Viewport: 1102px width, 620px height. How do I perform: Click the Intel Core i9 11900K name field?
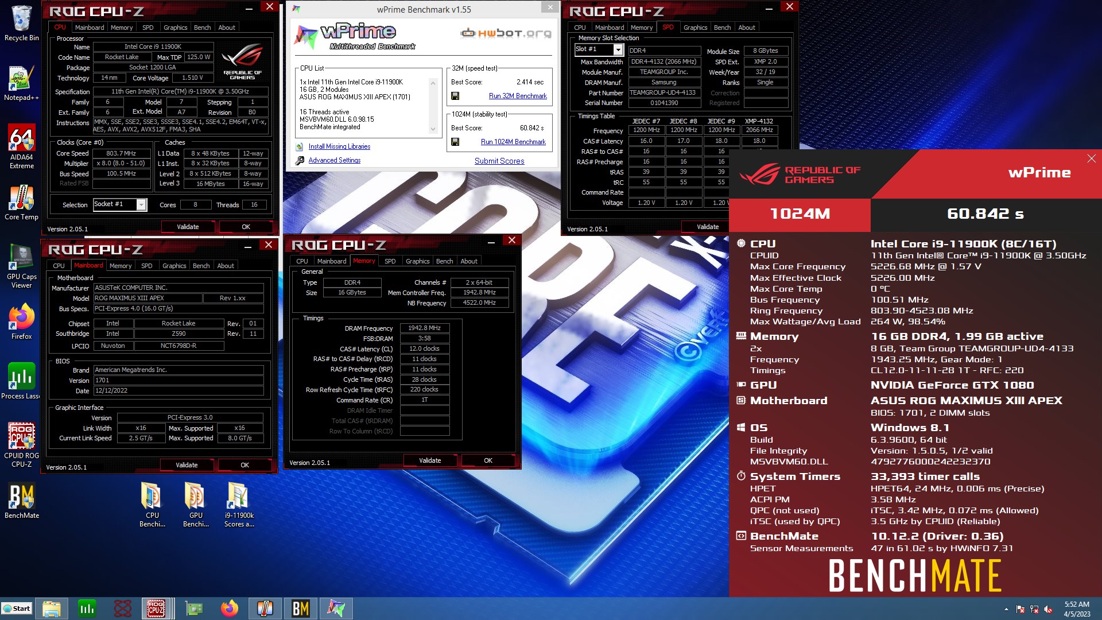[x=153, y=46]
